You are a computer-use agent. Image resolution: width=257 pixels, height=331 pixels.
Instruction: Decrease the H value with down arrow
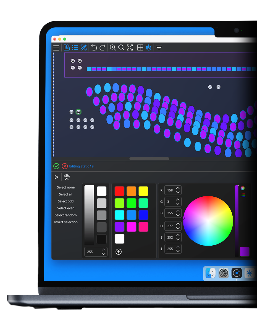[x=178, y=228]
